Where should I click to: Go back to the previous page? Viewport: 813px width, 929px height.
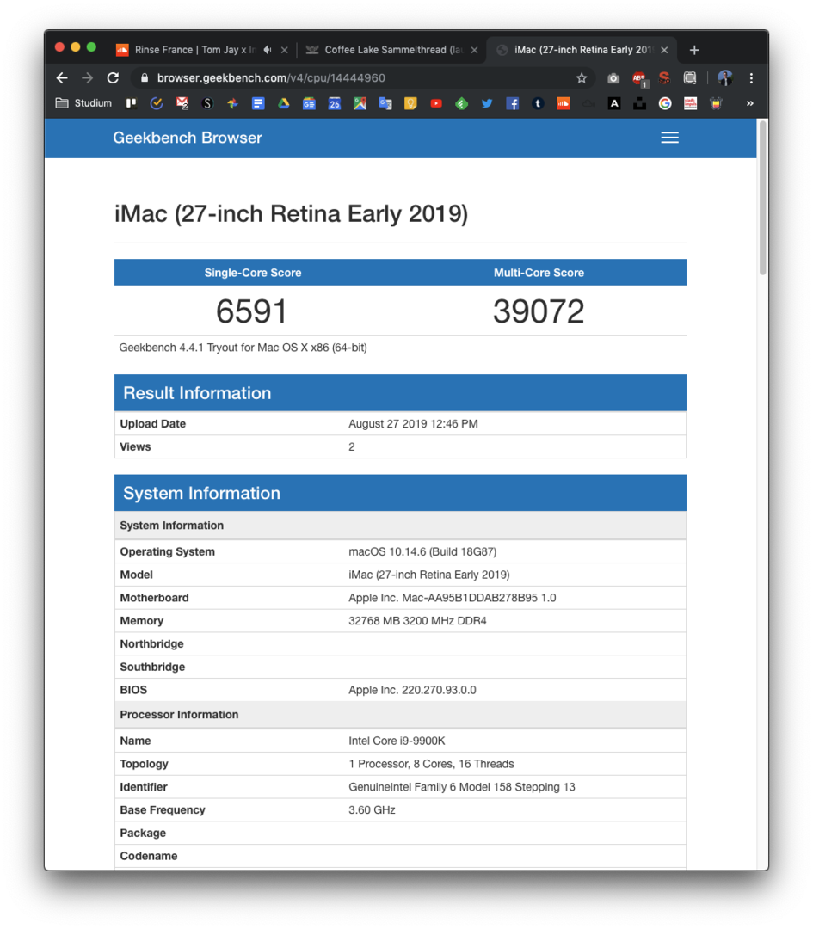(x=62, y=78)
